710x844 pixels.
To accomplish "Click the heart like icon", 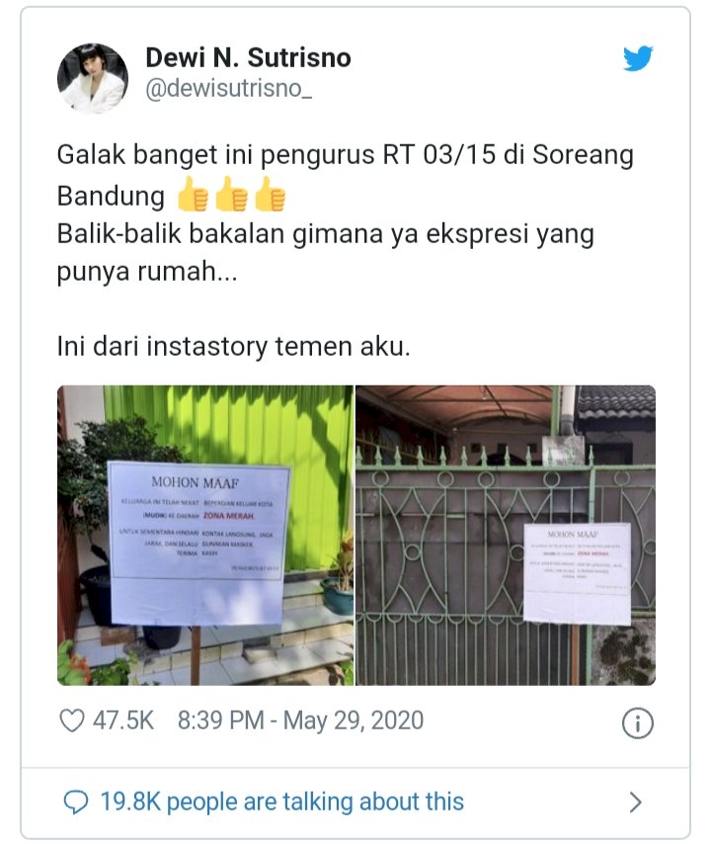I will pyautogui.click(x=71, y=720).
